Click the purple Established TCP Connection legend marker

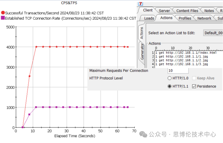pos(3,18)
